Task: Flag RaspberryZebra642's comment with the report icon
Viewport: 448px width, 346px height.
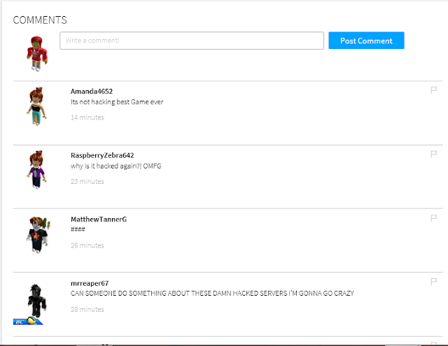Action: (x=434, y=154)
